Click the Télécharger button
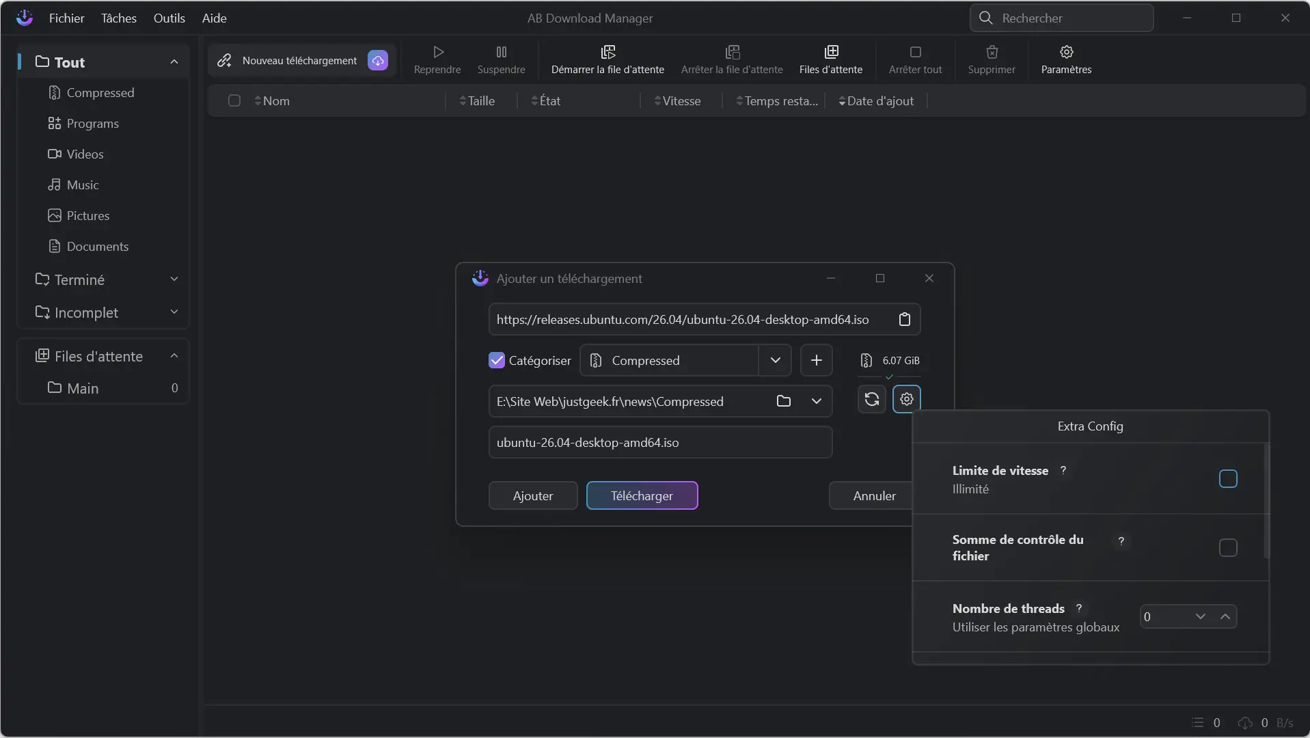The width and height of the screenshot is (1310, 738). [642, 495]
